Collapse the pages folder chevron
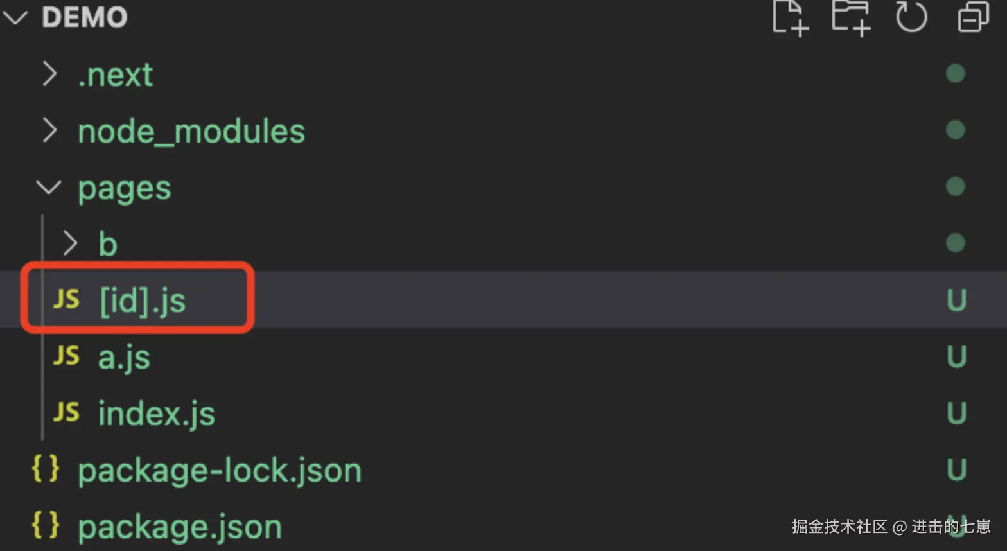 click(48, 188)
